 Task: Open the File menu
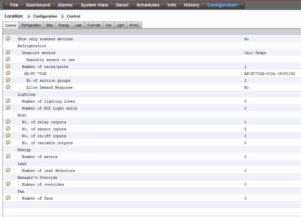pos(14,5)
